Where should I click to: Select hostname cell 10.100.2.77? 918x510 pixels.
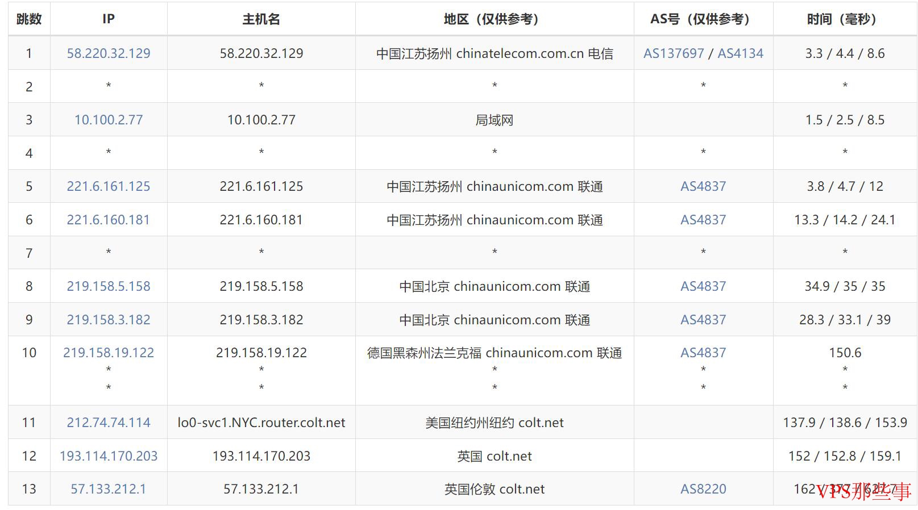click(x=261, y=120)
